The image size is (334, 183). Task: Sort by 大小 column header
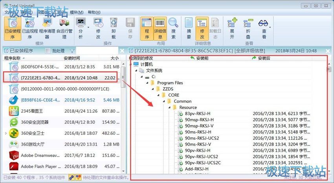[109, 58]
